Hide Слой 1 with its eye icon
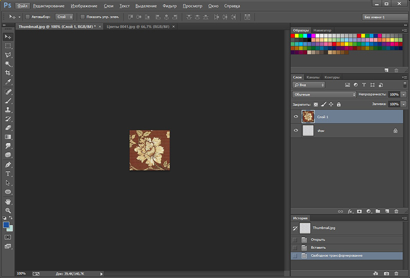Image resolution: width=410 pixels, height=278 pixels. tap(296, 117)
